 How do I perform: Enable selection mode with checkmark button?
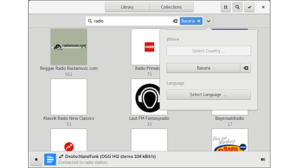click(x=249, y=7)
